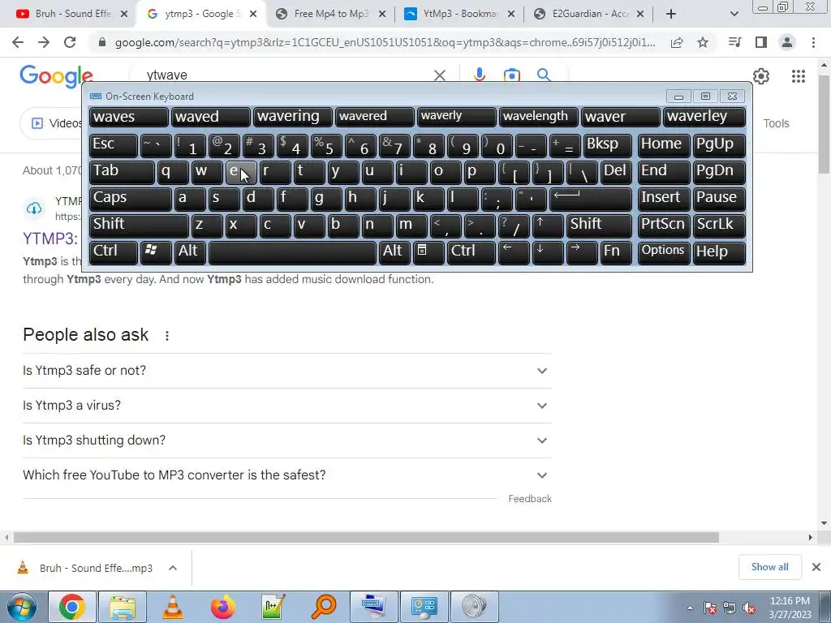Viewport: 831px width, 623px height.
Task: Open People also ask options dots
Action: pyautogui.click(x=167, y=336)
